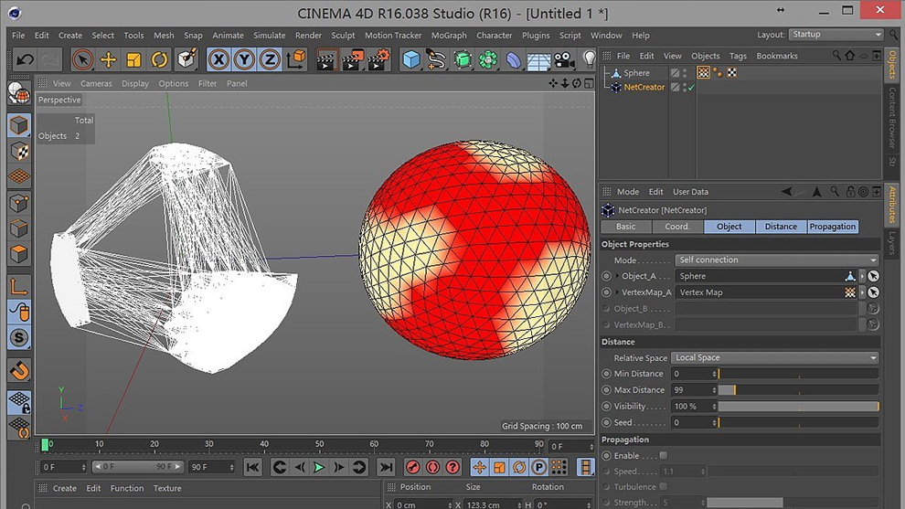Activate the Scale tool

(x=133, y=59)
